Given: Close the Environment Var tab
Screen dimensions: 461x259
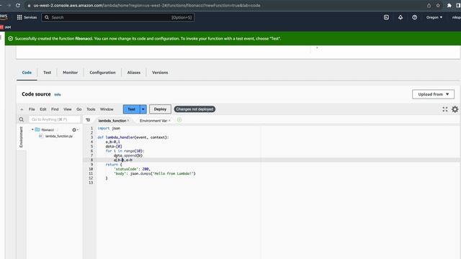Looking at the screenshot, I should 169,120.
